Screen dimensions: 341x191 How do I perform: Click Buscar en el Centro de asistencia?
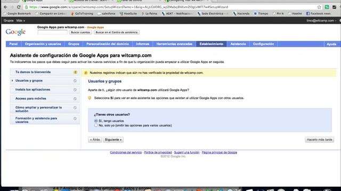pyautogui.click(x=117, y=32)
